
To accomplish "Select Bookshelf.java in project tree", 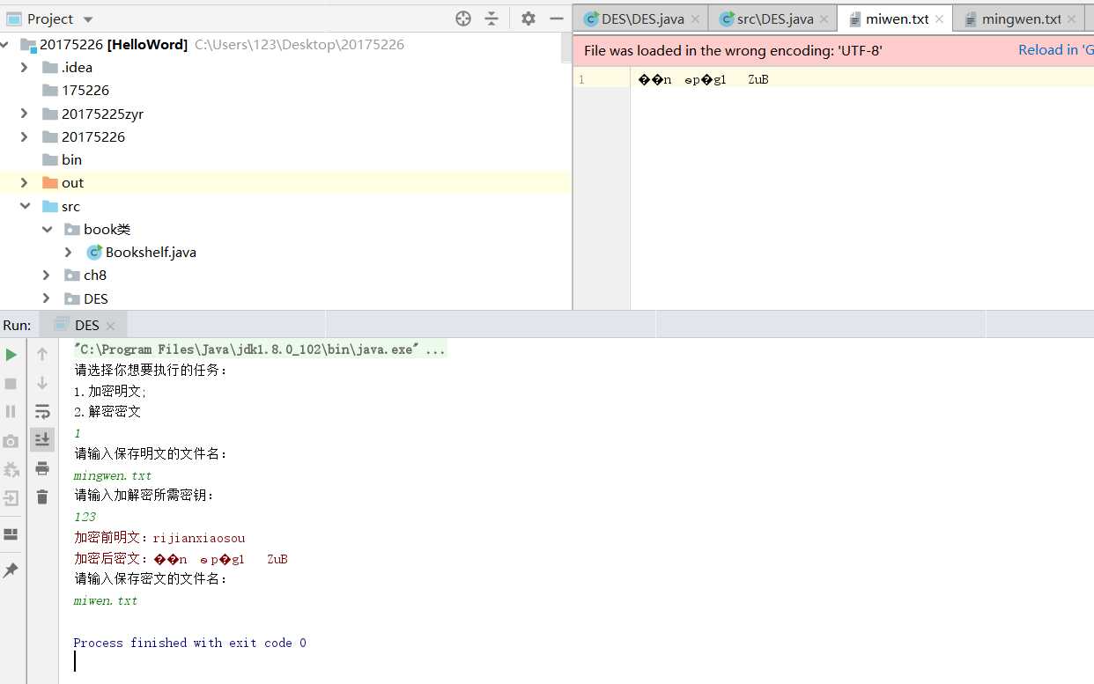I will [151, 252].
